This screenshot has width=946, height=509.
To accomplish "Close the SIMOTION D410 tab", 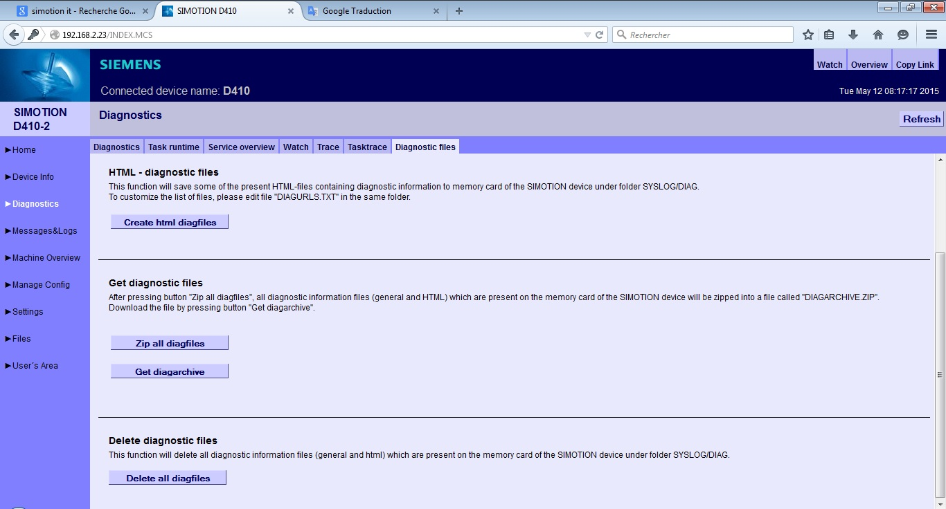I will (x=292, y=11).
